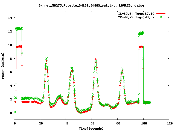Click the plot title Skynet_58275_Rosette_34161_34983_cal.txt

click(x=77, y=5)
